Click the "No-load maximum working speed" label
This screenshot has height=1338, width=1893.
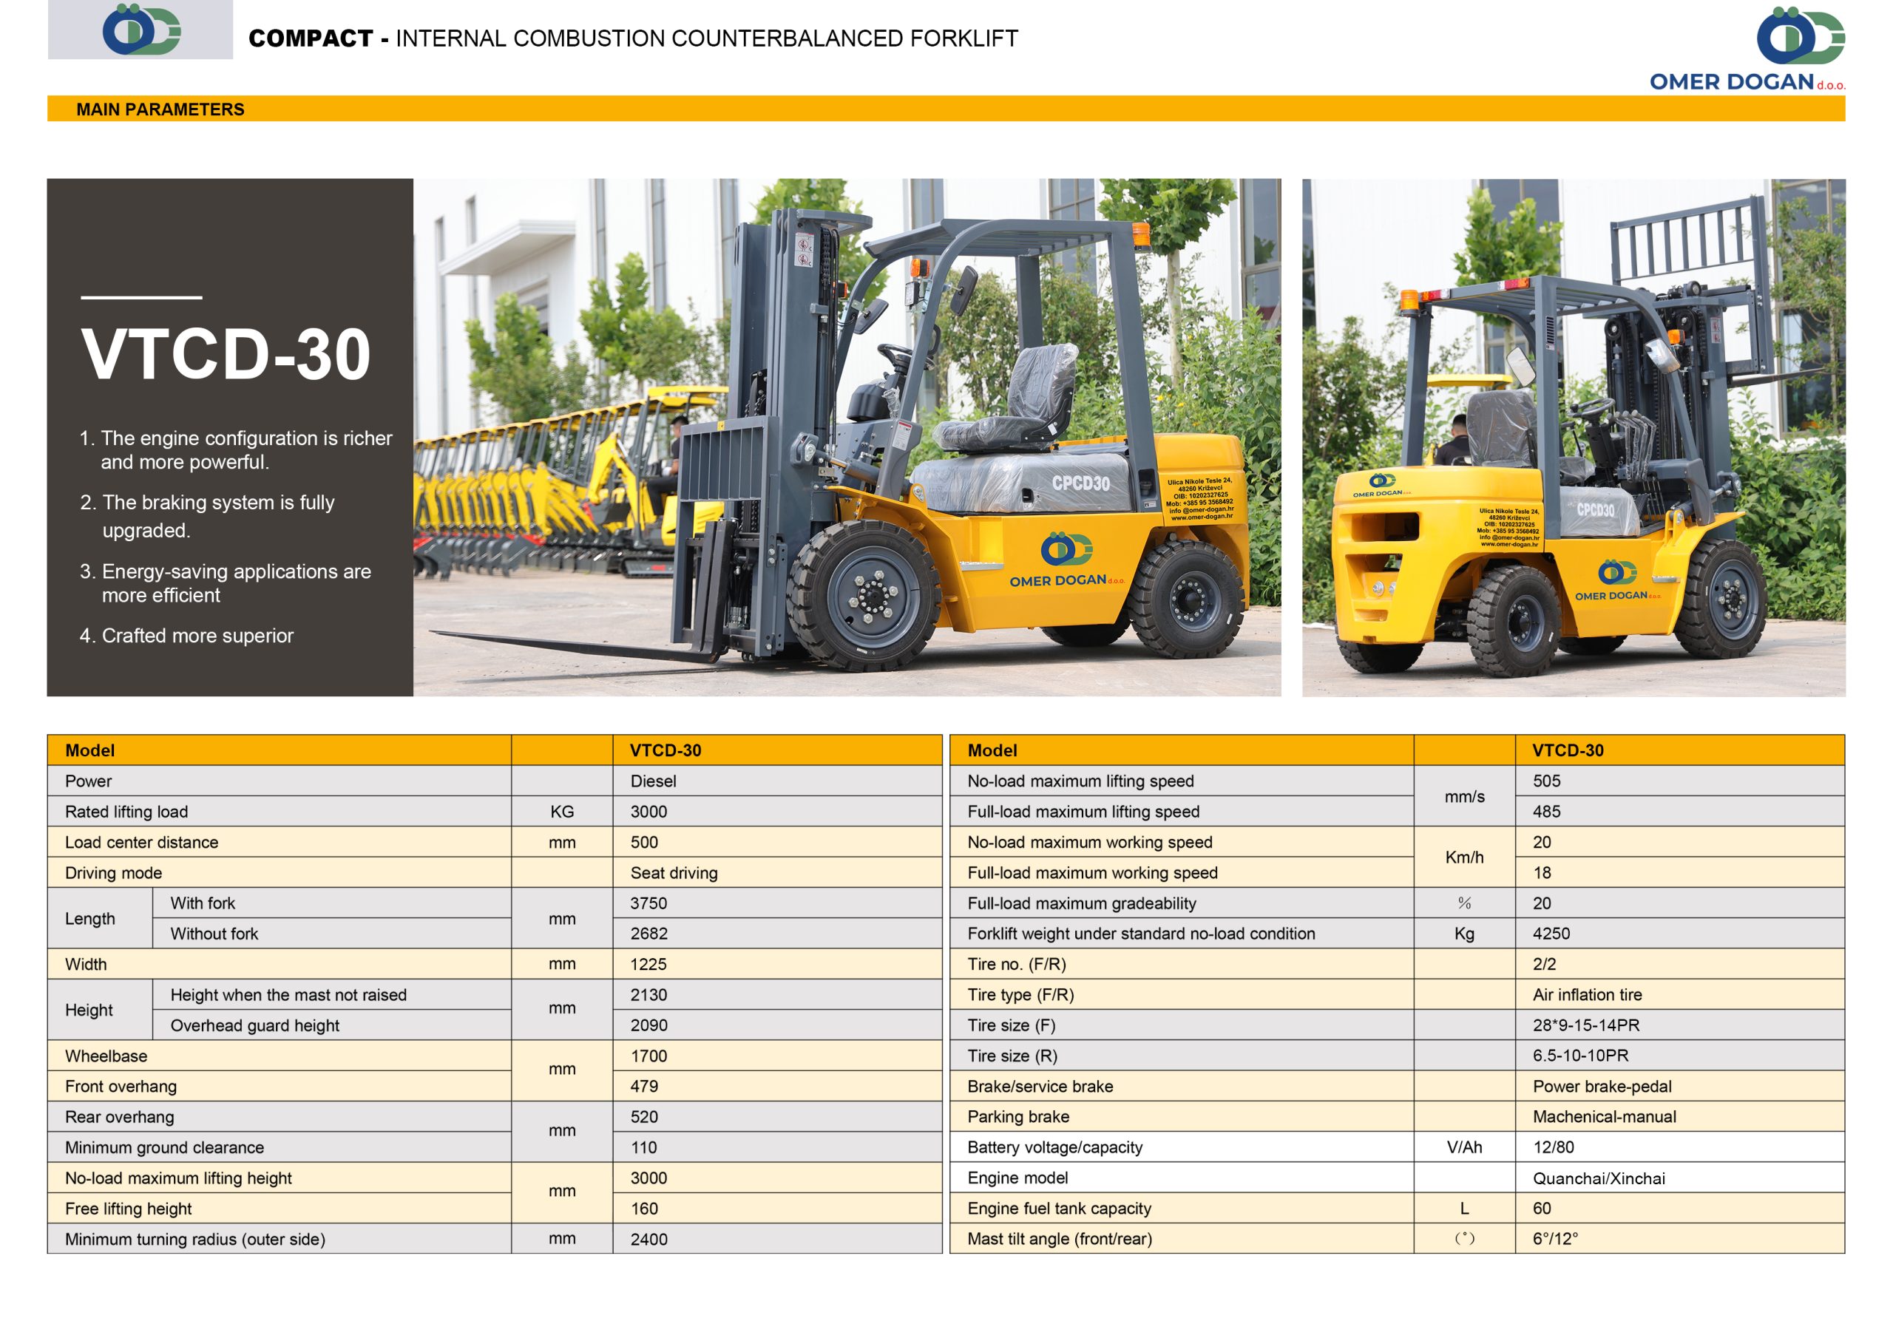click(x=1090, y=842)
